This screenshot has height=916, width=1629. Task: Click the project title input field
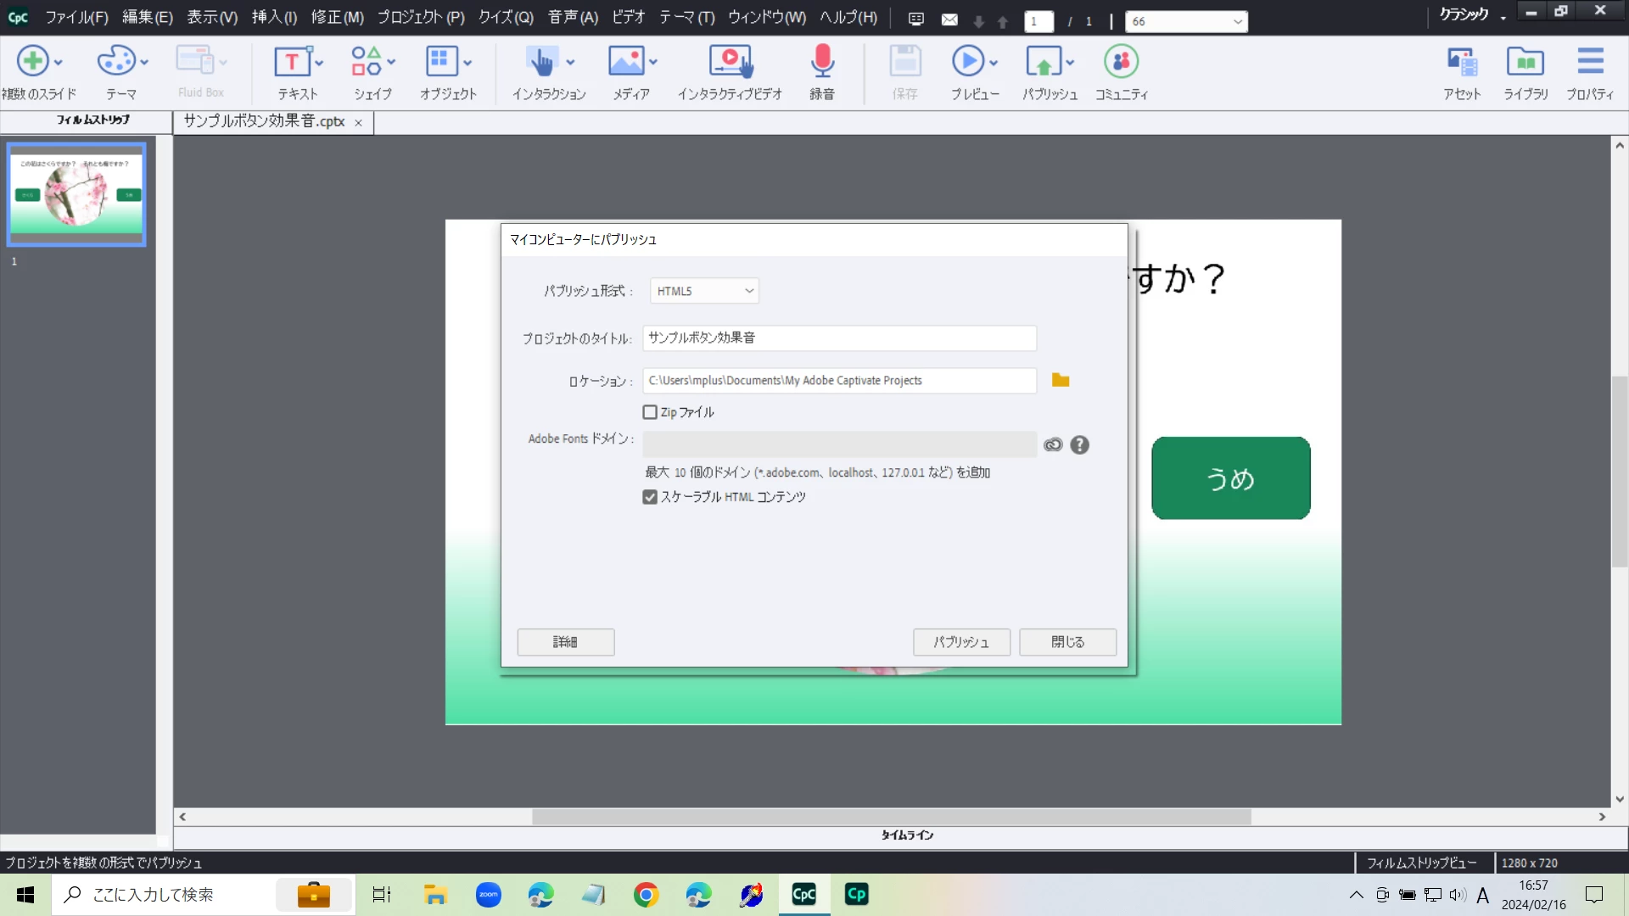point(839,338)
